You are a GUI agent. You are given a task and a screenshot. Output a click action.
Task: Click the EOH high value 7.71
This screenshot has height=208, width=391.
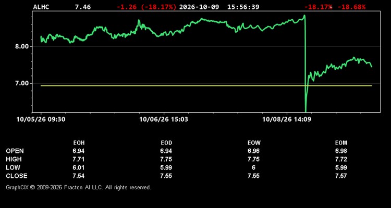pos(79,159)
